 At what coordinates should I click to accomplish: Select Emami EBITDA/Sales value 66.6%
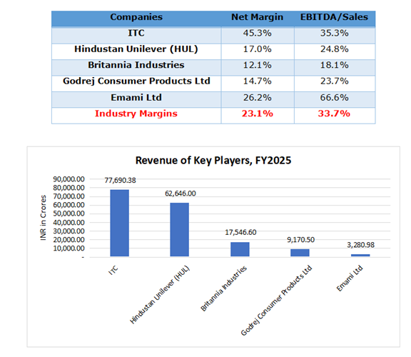tap(335, 98)
